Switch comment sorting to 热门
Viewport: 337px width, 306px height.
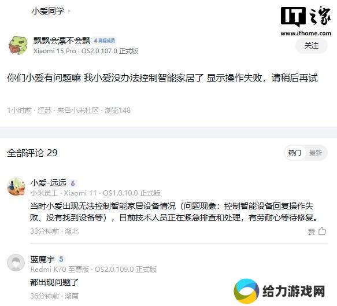pyautogui.click(x=295, y=153)
